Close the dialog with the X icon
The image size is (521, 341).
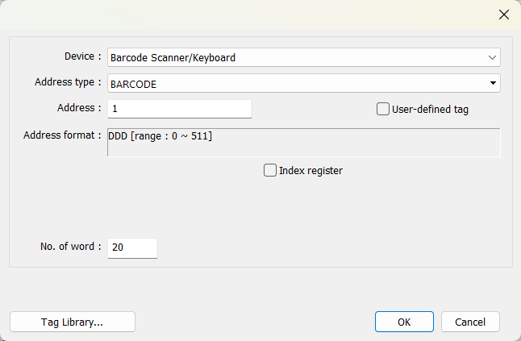pyautogui.click(x=504, y=15)
